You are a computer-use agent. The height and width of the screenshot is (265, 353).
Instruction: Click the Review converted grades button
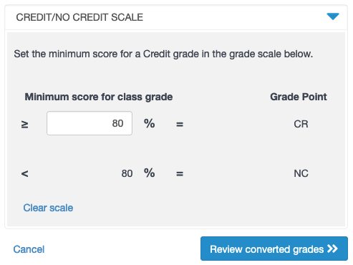[274, 249]
